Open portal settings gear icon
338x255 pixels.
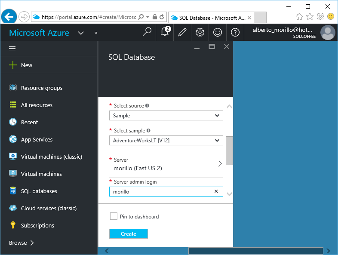pos(200,32)
